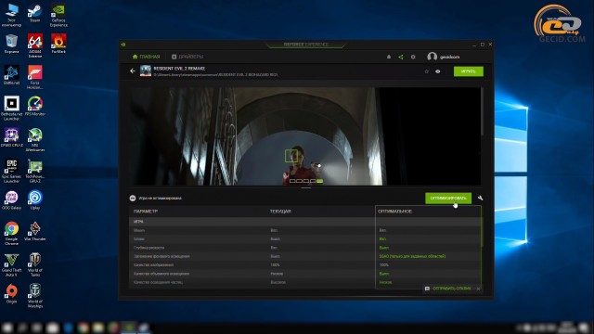594x334 pixels.
Task: Launch the game with ИГРАТЬ button
Action: click(469, 71)
